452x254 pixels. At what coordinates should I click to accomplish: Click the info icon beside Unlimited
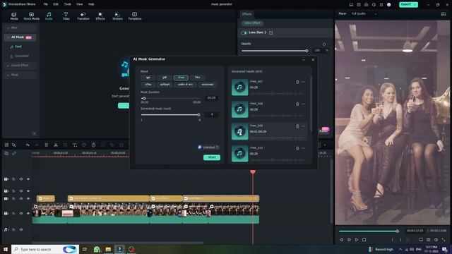(x=217, y=147)
